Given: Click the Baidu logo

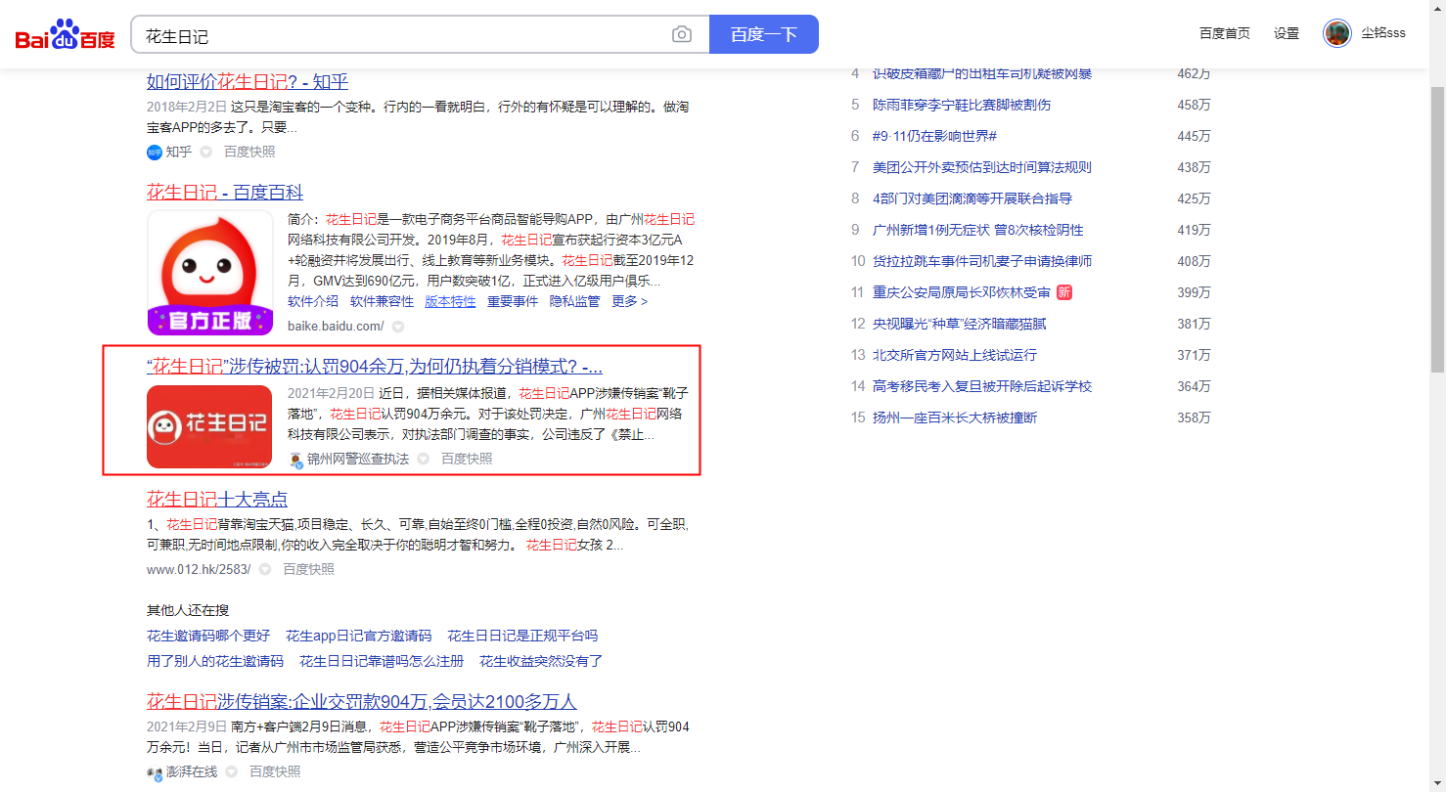Looking at the screenshot, I should coord(65,35).
